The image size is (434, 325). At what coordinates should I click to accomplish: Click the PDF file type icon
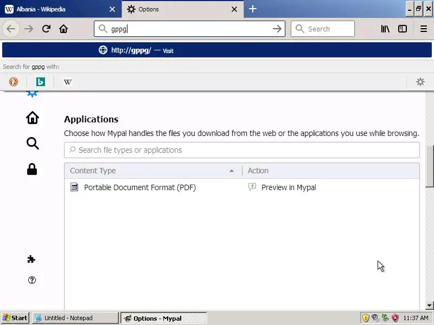tap(74, 187)
